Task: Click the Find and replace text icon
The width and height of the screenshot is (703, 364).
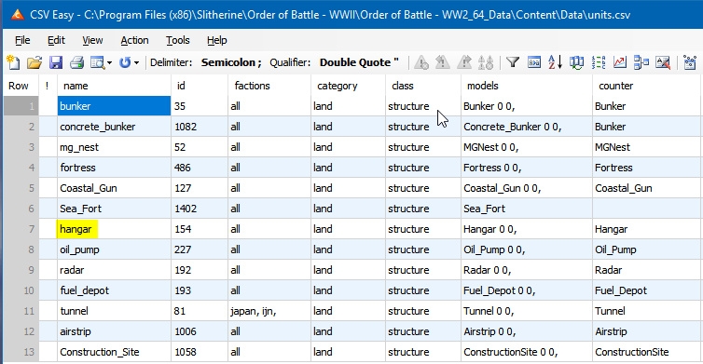Action: point(534,62)
